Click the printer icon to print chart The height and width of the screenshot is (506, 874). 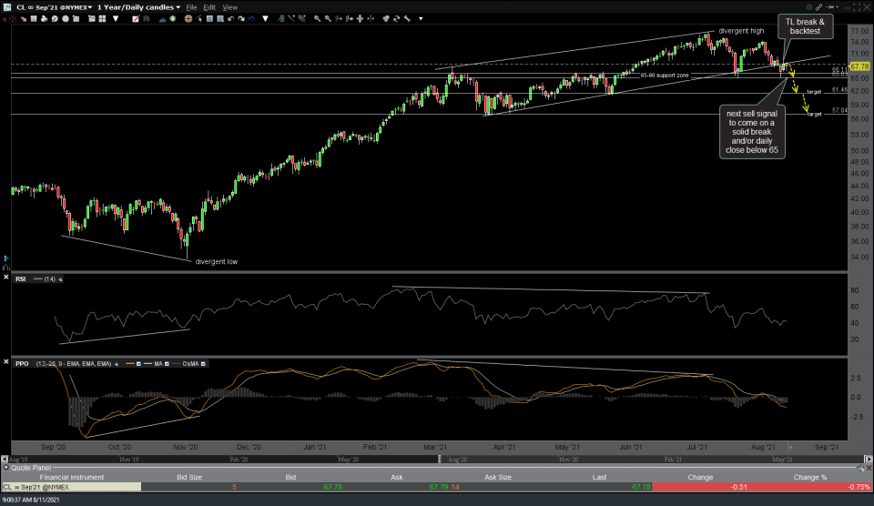pyautogui.click(x=44, y=19)
